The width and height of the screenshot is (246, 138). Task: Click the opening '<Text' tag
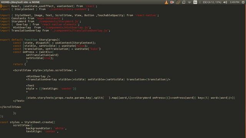pos(30,85)
